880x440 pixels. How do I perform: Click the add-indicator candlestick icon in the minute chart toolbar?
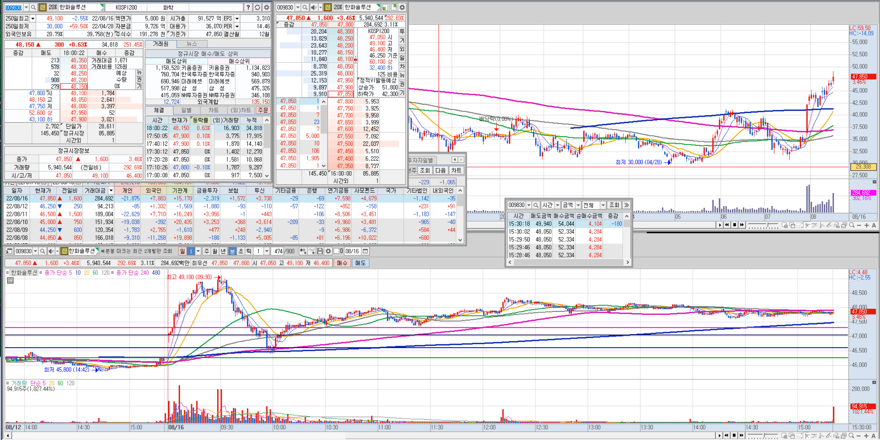[303, 251]
